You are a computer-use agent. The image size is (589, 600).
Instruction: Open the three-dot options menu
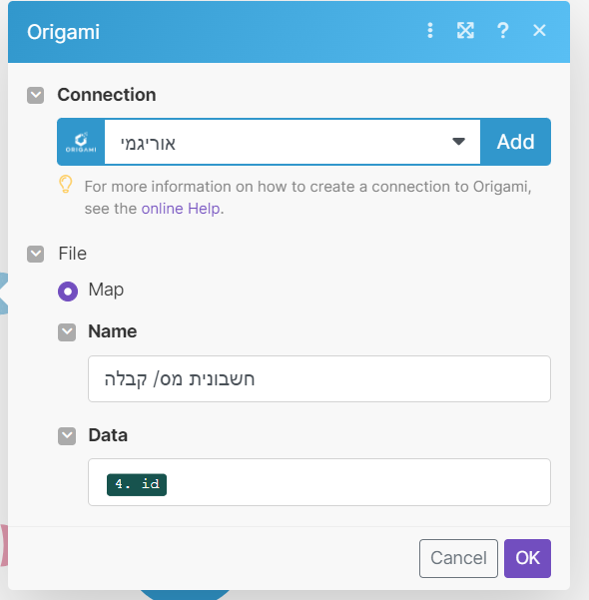[x=430, y=30]
